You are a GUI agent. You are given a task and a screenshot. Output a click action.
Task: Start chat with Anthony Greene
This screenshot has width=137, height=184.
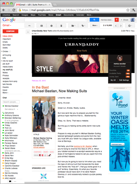(x=12, y=116)
